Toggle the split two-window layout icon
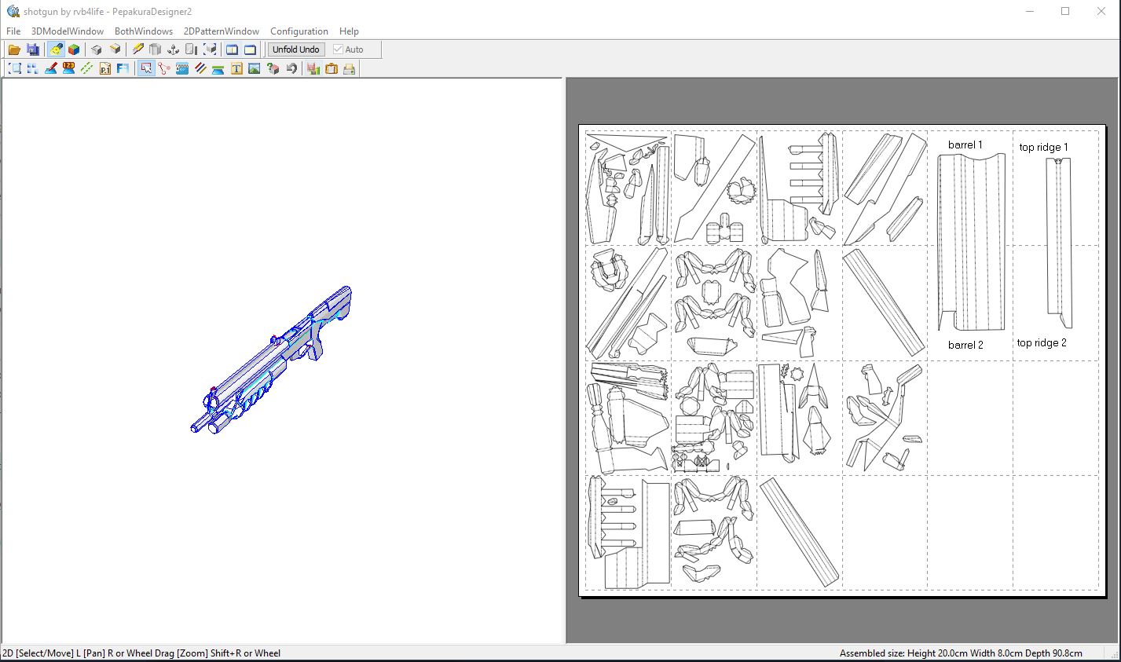 232,49
